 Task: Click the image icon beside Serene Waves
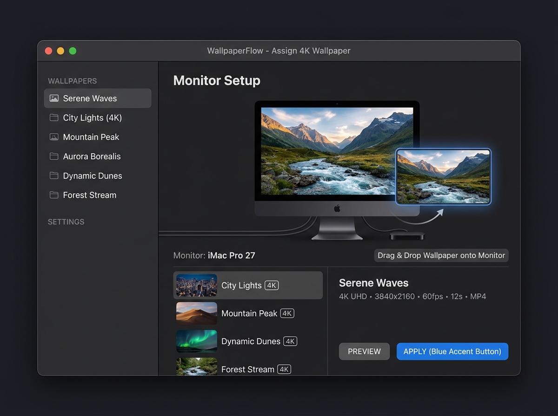pos(54,98)
